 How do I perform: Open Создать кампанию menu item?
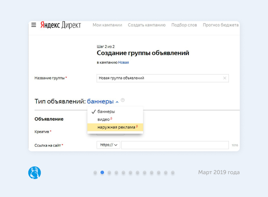(x=147, y=25)
